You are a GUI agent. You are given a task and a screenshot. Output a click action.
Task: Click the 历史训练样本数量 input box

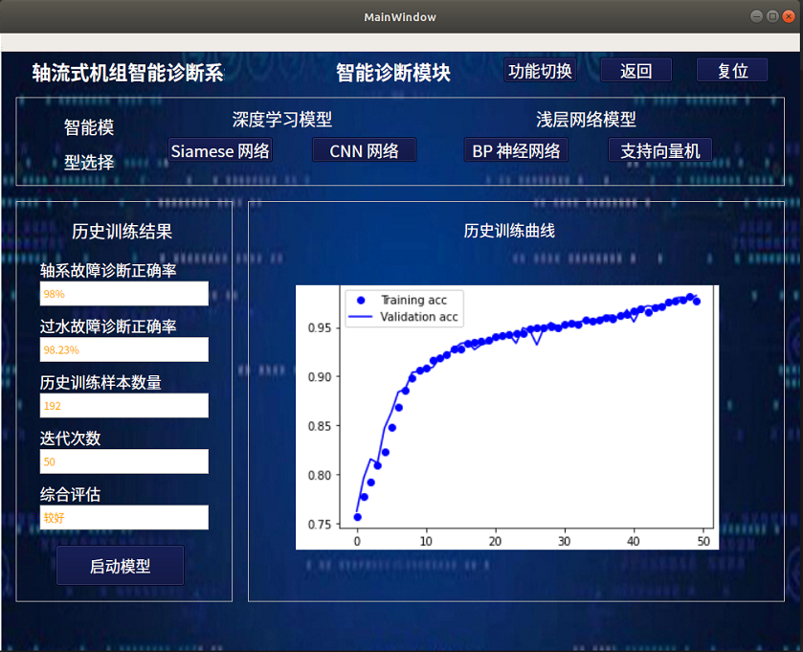[x=123, y=406]
